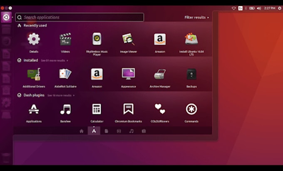Click the Ubuntu dash launcher button
Image resolution: width=283 pixels, height=171 pixels.
point(6,17)
